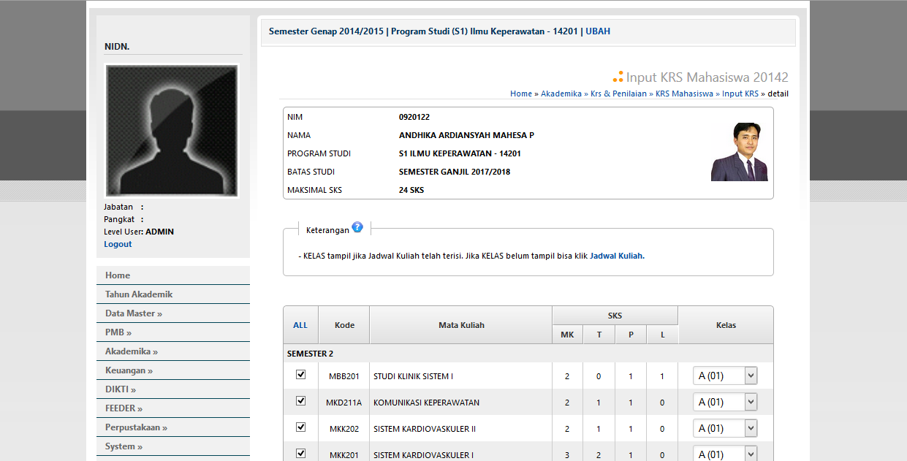Click the course code MBB201
This screenshot has width=907, height=461.
344,376
